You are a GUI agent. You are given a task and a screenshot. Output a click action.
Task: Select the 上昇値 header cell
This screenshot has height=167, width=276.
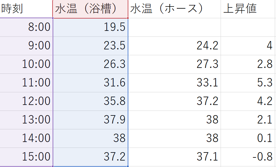coord(248,9)
